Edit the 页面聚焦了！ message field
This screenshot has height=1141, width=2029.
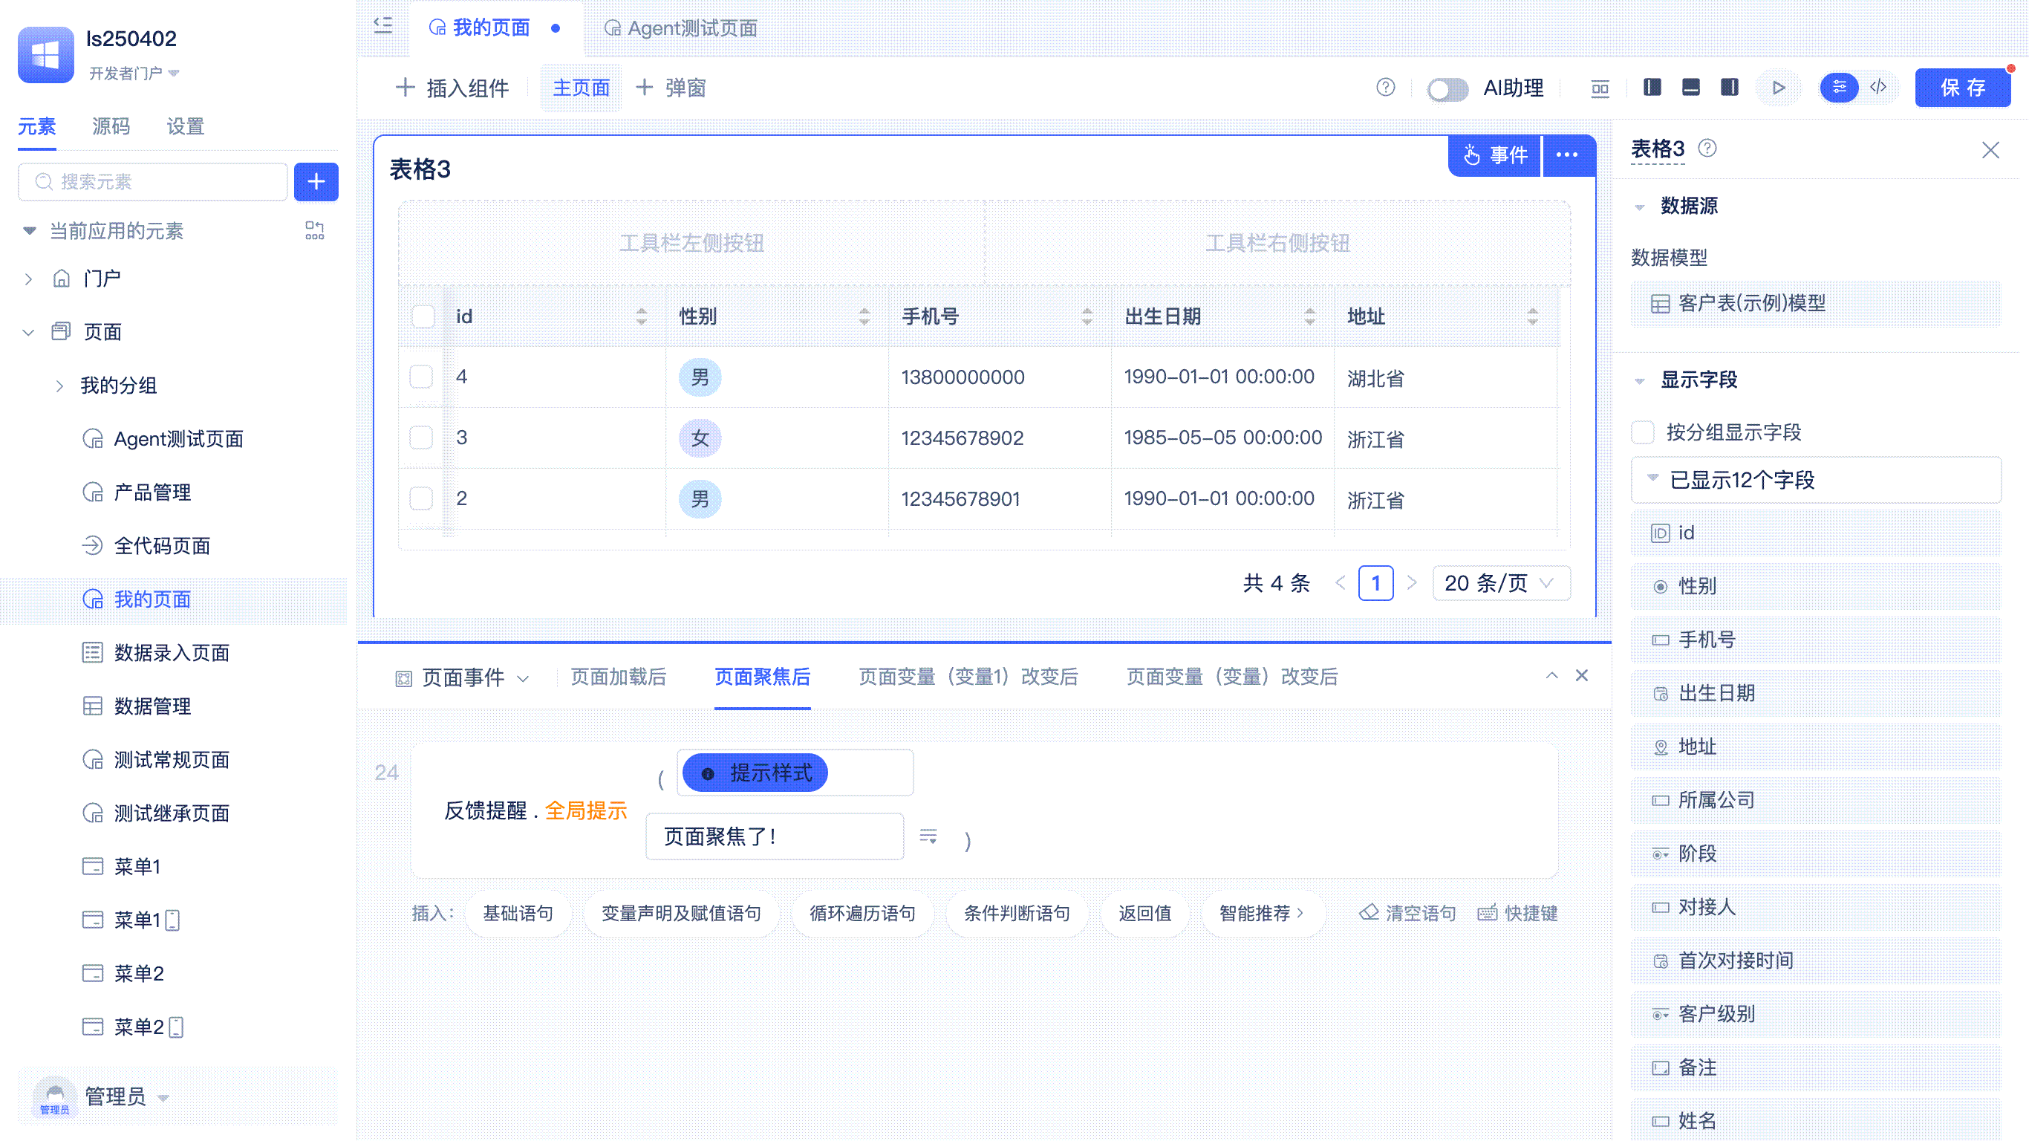[x=775, y=836]
